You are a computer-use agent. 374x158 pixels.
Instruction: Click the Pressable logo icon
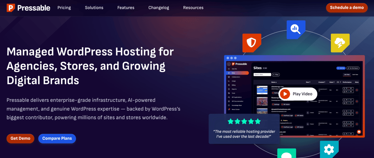(11, 8)
